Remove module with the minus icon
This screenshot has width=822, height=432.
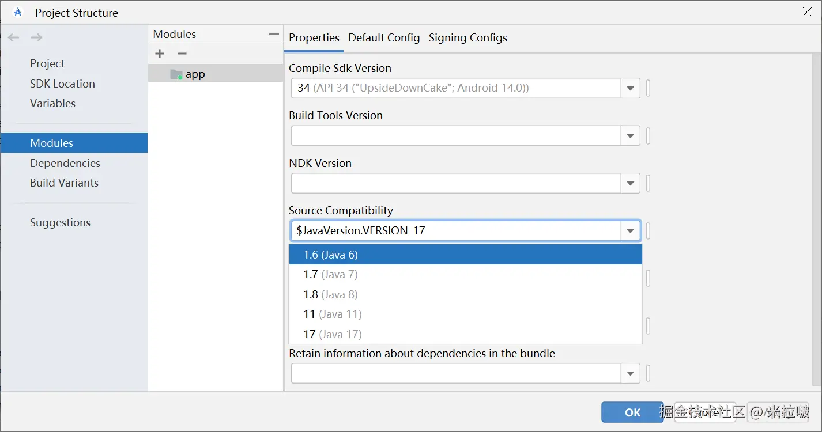pos(182,54)
